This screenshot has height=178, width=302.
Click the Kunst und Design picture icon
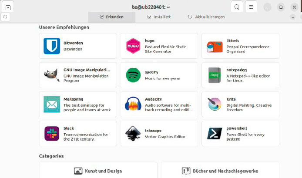click(78, 171)
